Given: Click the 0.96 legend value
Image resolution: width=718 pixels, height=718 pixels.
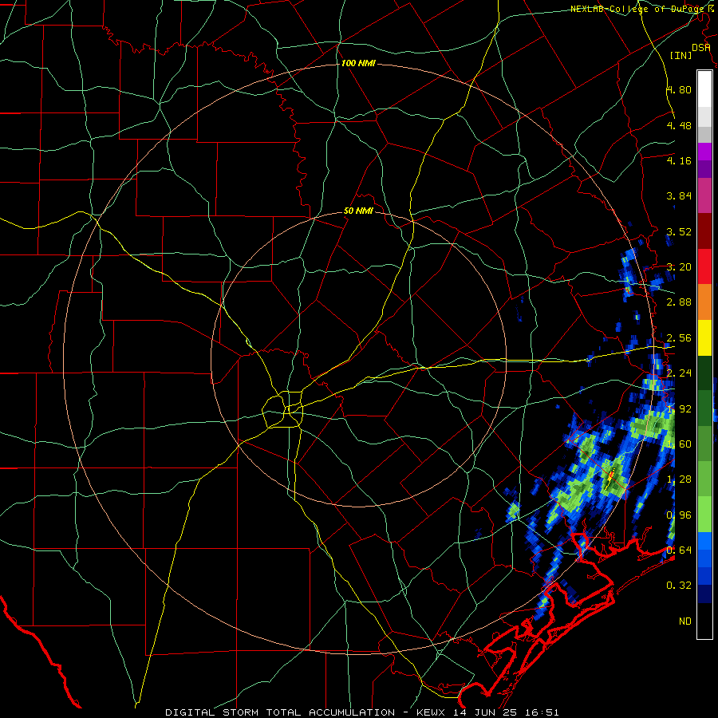Looking at the screenshot, I should [679, 515].
